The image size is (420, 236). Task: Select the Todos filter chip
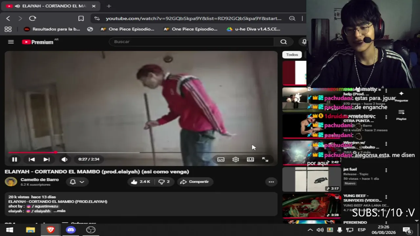[292, 55]
